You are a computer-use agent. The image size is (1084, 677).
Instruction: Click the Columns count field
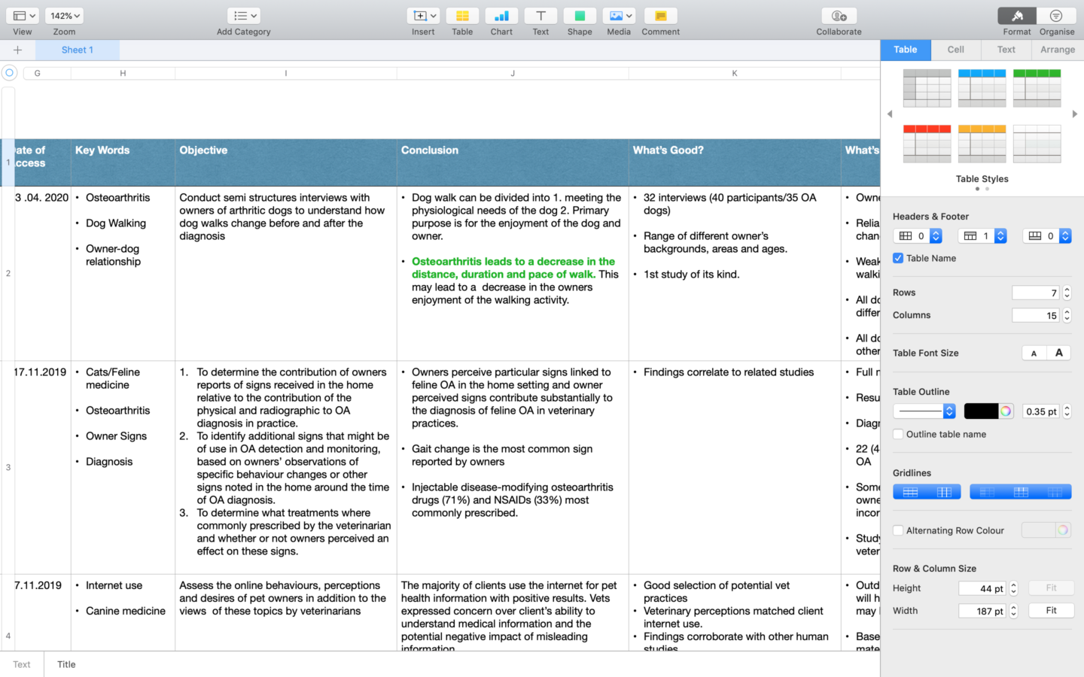(1036, 315)
